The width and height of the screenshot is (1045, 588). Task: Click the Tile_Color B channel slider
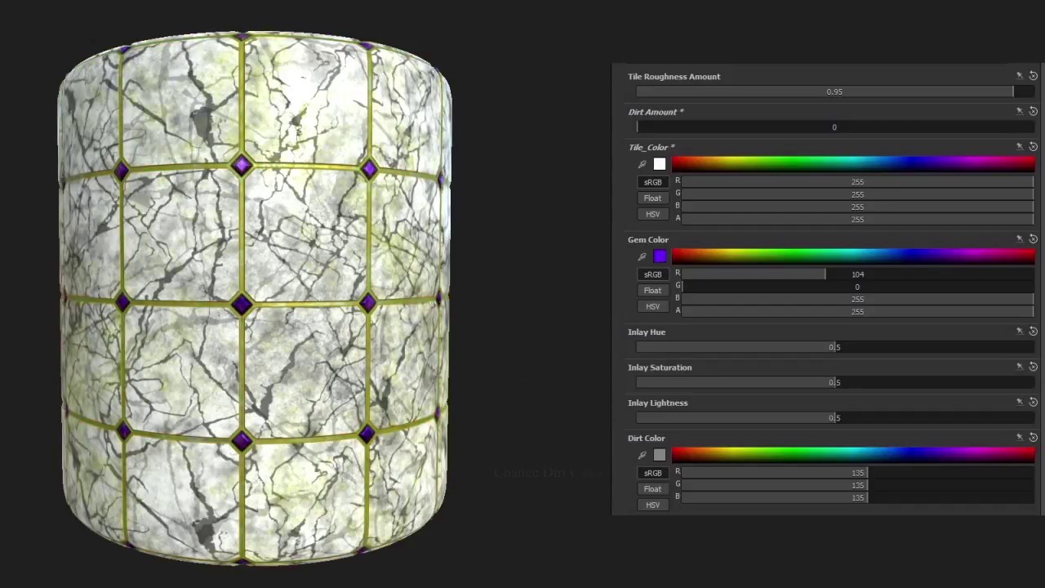pyautogui.click(x=857, y=206)
